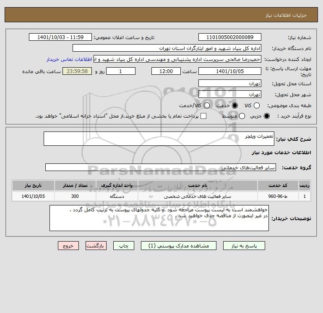
Task: Click the buyer notes text area
Action: 159,218
